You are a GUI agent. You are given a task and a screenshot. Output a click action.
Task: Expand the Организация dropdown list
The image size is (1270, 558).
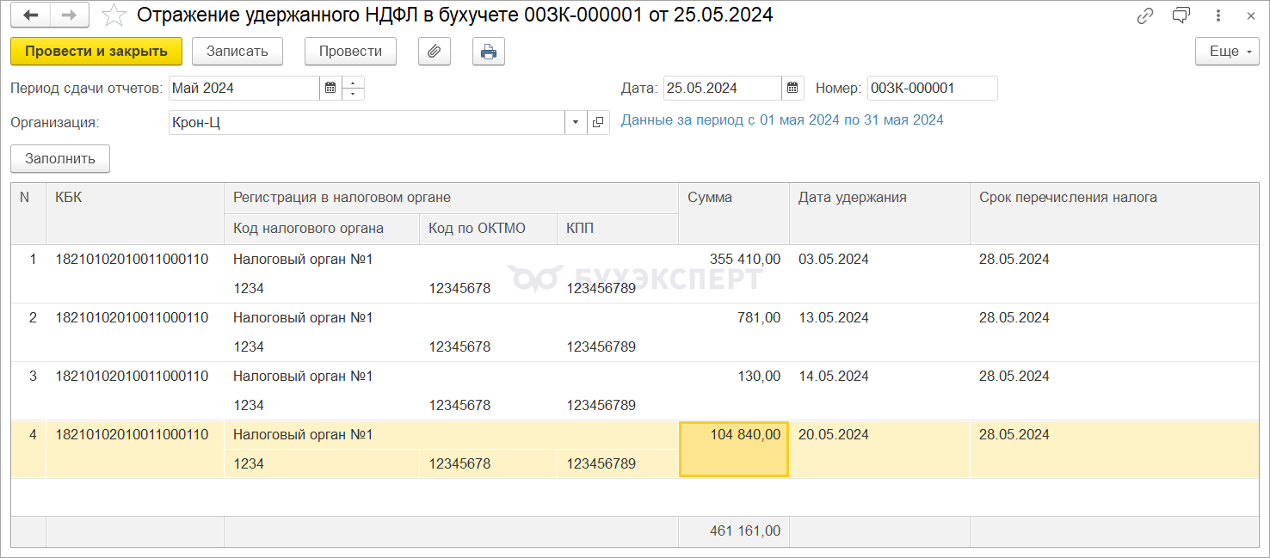pyautogui.click(x=576, y=123)
